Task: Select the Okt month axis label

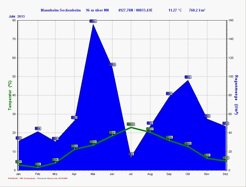Action: (188, 174)
